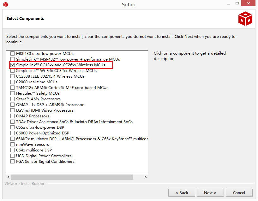Viewport: 258px width, 201px height.
Task: Check UCD Digital Power Controllers checkbox
Action: 12,156
